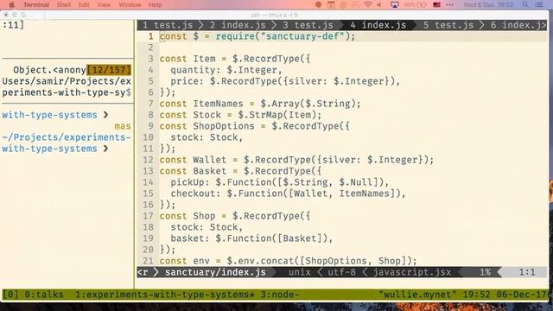Open the Window menu
Image resolution: width=553 pixels, height=311 pixels.
pyautogui.click(x=130, y=5)
